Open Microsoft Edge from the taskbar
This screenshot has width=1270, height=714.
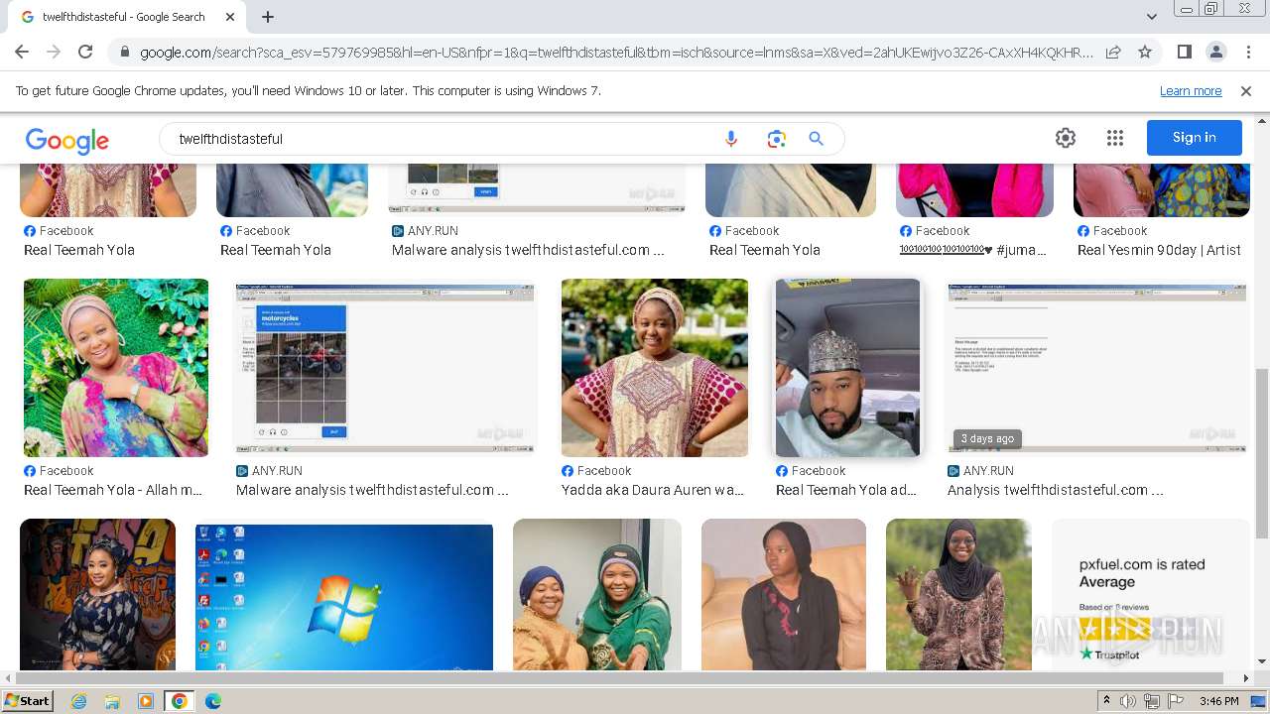[x=213, y=701]
